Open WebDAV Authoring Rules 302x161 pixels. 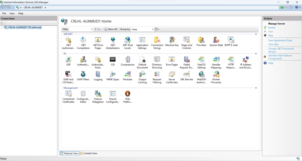201,77
